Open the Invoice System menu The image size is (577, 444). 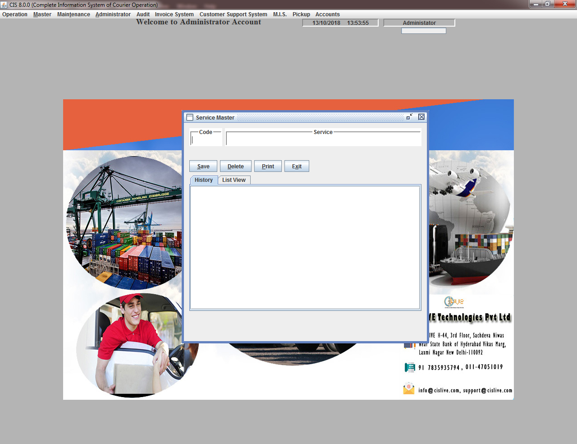point(174,14)
